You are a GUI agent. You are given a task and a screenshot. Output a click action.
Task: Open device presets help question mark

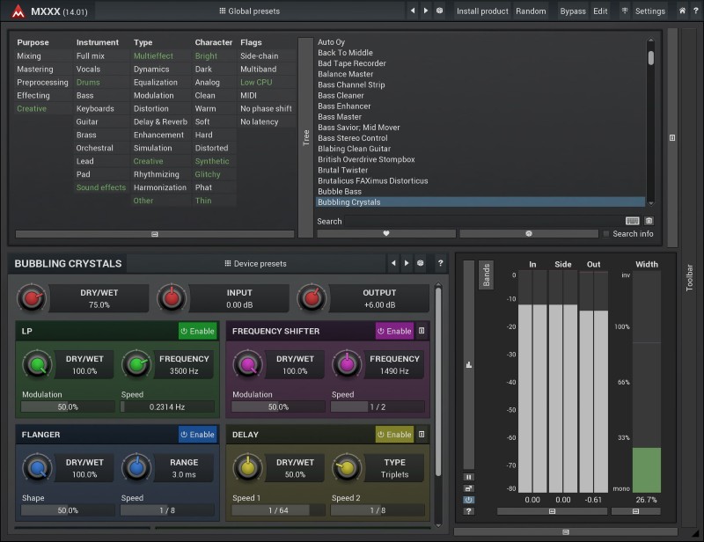[440, 263]
